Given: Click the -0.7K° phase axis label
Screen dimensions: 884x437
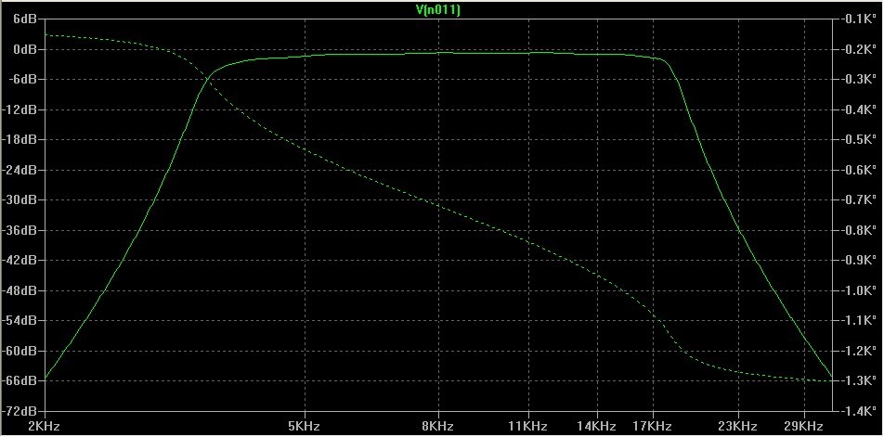Looking at the screenshot, I should tap(860, 199).
